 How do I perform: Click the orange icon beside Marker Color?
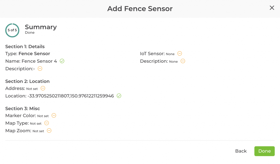[54, 116]
